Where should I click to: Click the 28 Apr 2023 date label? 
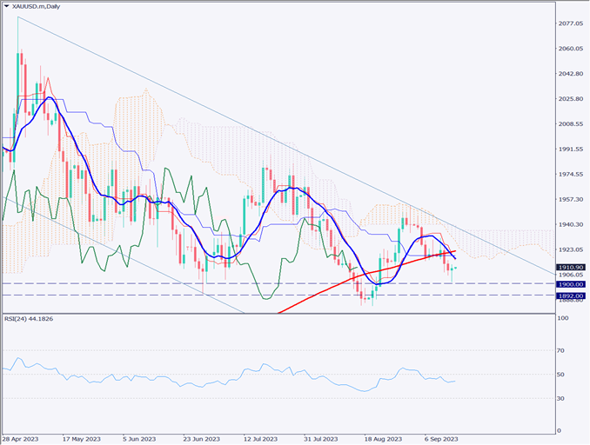click(x=21, y=438)
